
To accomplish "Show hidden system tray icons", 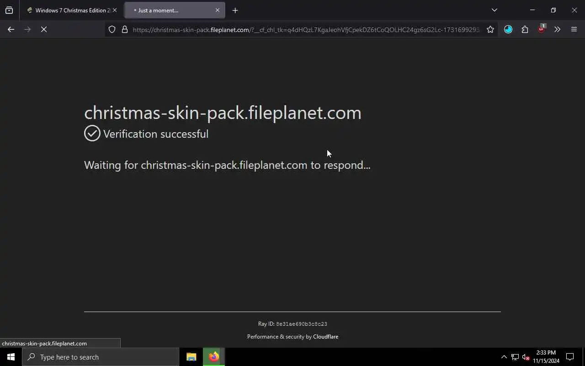I will point(504,357).
